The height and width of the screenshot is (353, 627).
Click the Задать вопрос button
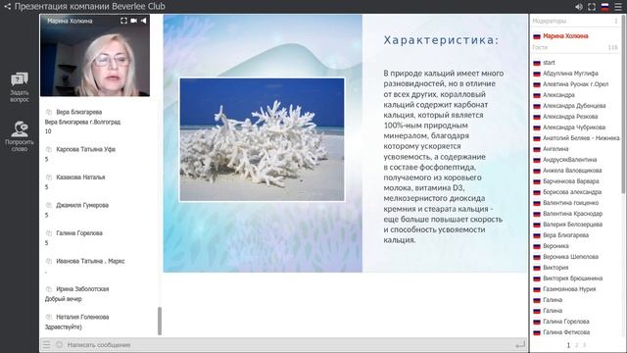[x=20, y=87]
